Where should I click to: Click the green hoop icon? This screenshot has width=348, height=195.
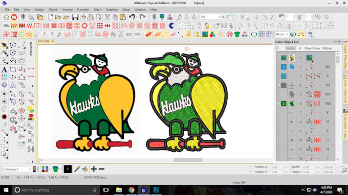point(254,35)
